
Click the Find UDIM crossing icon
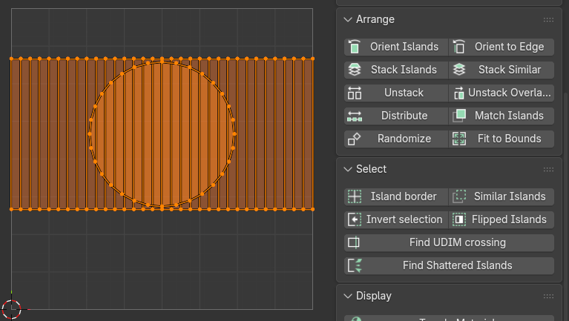354,242
